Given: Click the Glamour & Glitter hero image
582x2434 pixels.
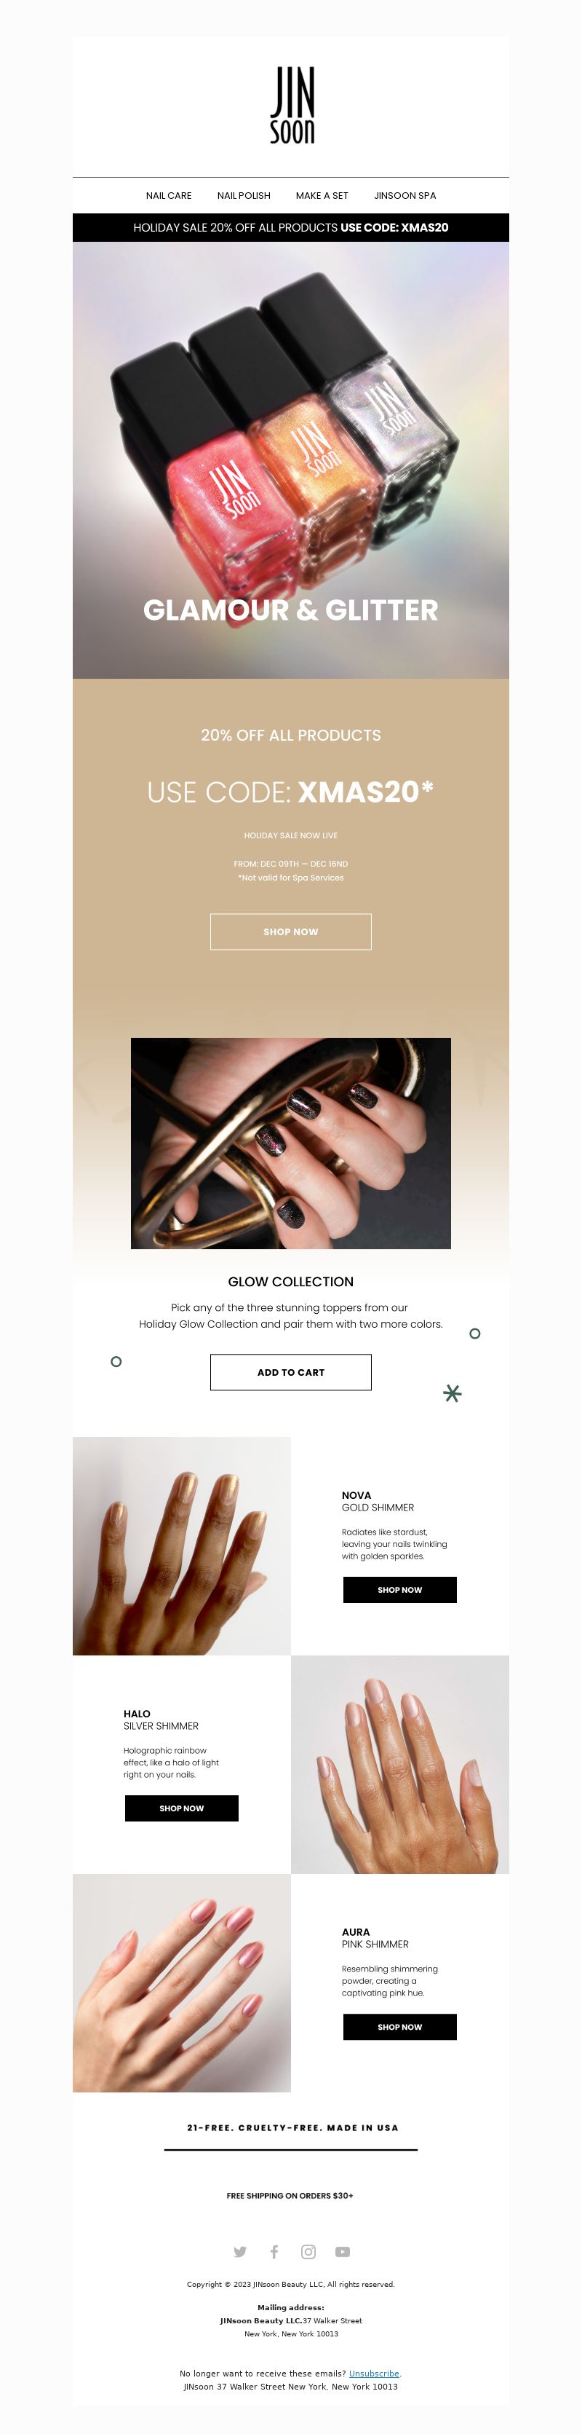Looking at the screenshot, I should (x=290, y=460).
